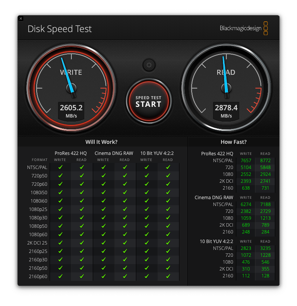Screen dimensions: 297x306
Task: Click the 1080p25 10 Bit YUV read checkmark
Action: (168, 209)
